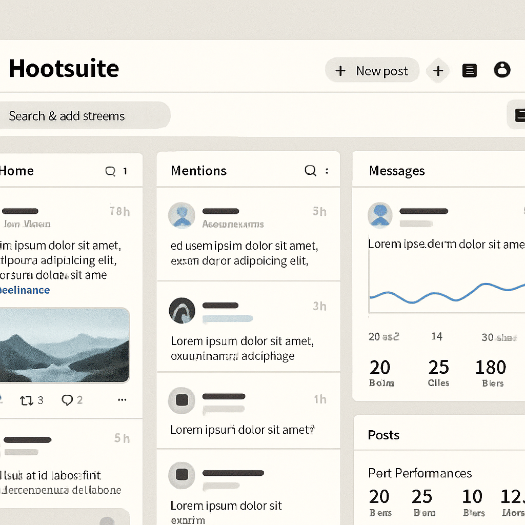
Task: Click the '180' stat in Messages
Action: coord(491,367)
